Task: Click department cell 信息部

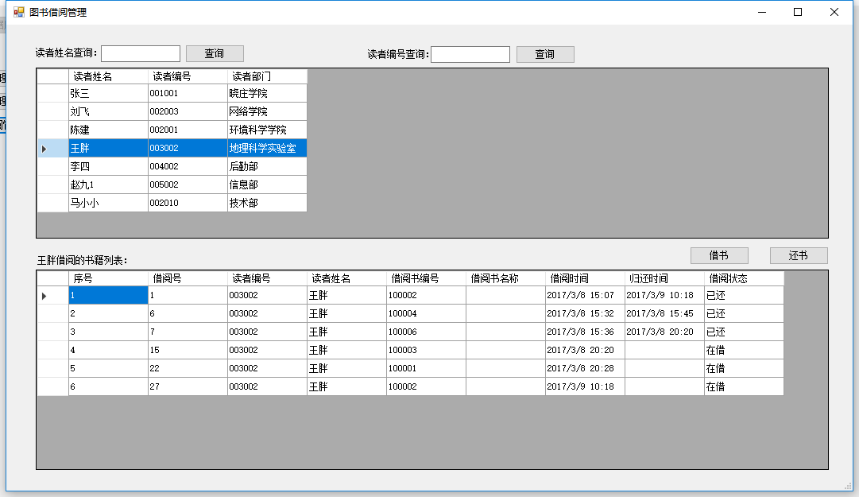Action: 267,184
